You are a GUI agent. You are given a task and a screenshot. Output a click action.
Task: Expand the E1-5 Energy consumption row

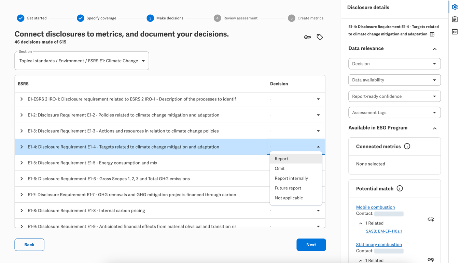[22, 163]
